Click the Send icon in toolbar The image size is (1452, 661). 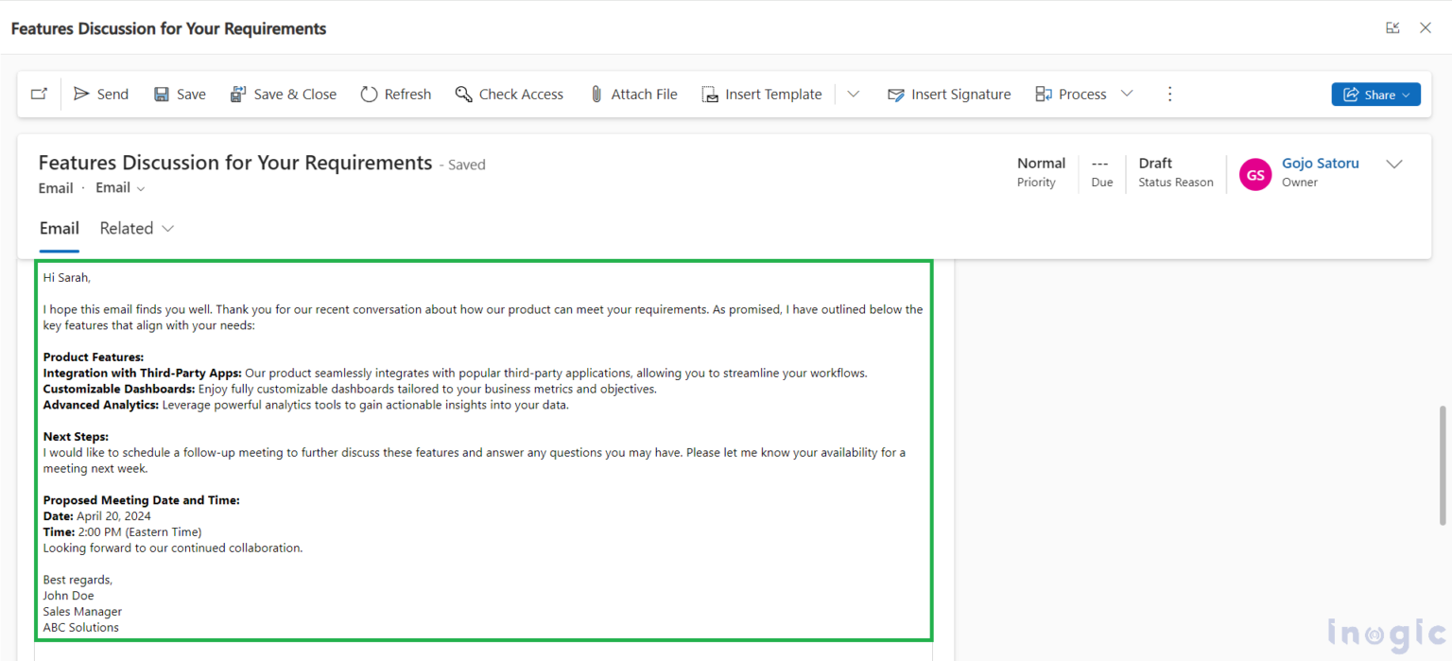[x=82, y=94]
